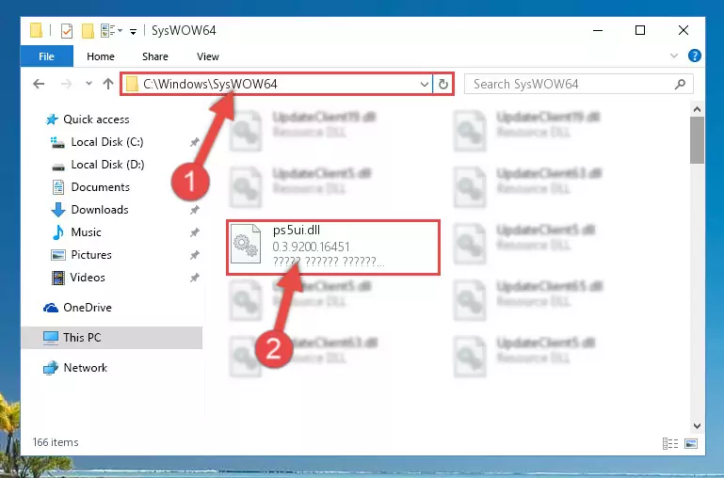The height and width of the screenshot is (478, 724).
Task: Open the Customize Quick Access Toolbar dropdown
Action: [x=133, y=31]
